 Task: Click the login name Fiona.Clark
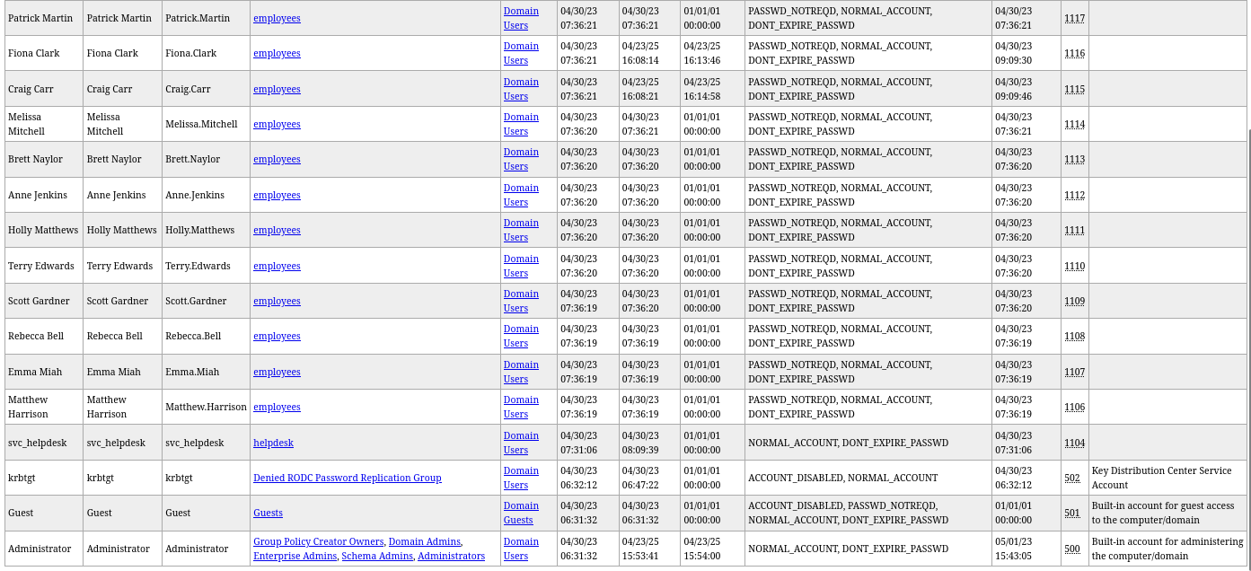[191, 53]
